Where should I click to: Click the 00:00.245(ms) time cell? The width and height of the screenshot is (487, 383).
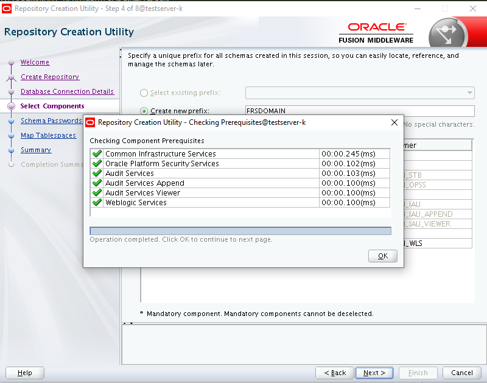click(354, 154)
